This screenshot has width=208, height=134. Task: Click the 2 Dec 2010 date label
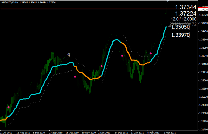click(104, 132)
